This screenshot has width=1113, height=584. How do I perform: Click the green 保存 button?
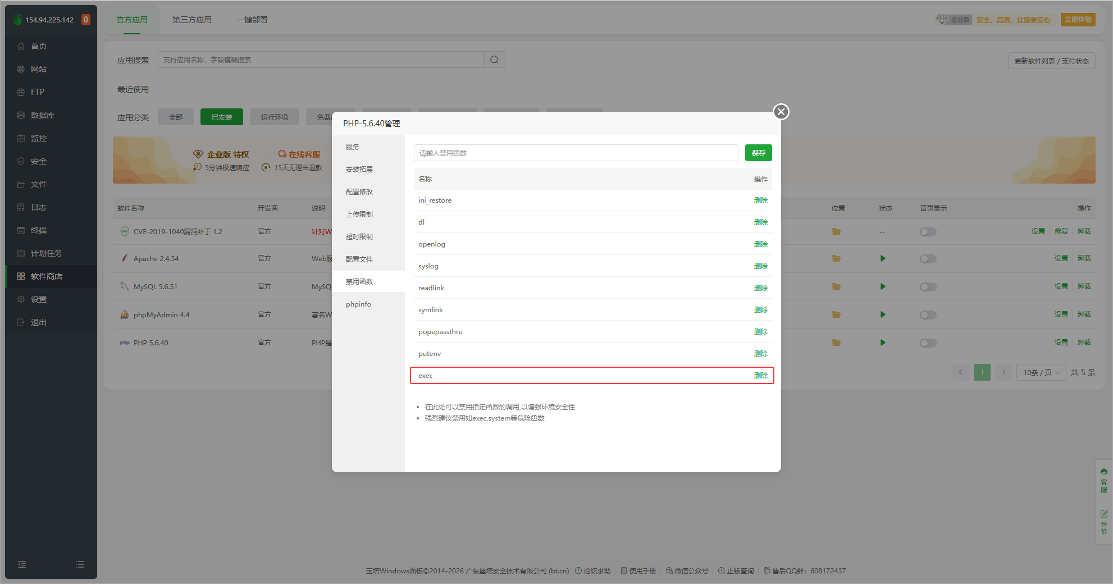(x=758, y=153)
